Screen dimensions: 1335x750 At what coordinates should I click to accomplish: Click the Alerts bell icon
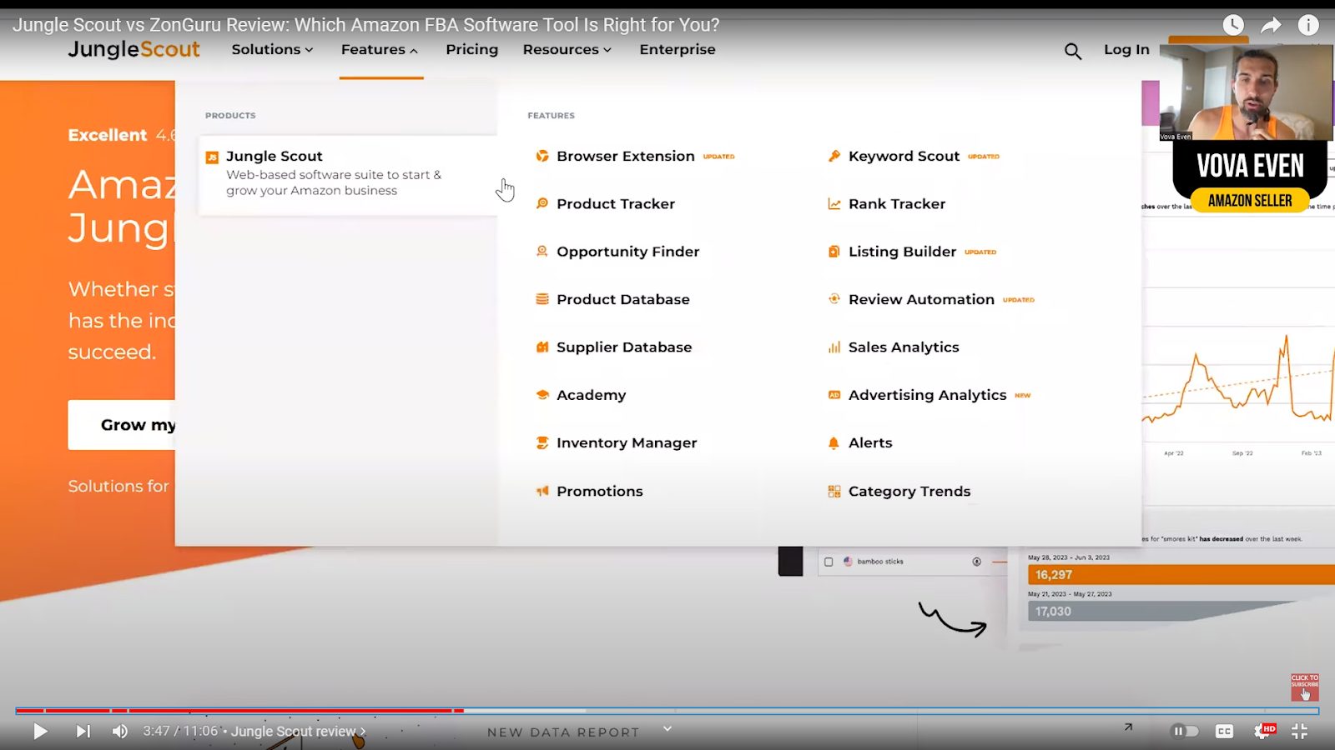click(x=834, y=442)
